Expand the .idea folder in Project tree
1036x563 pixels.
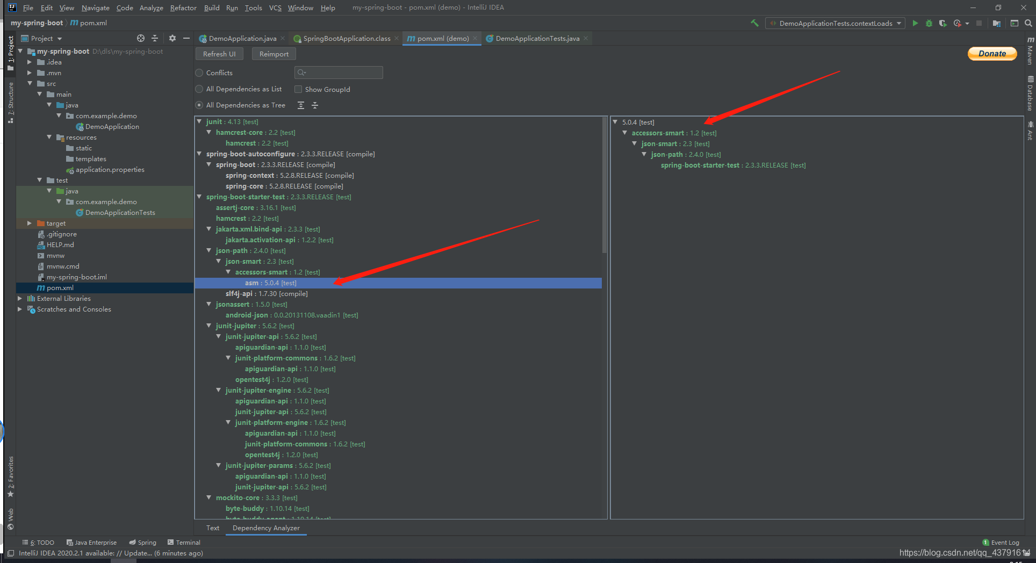click(30, 62)
